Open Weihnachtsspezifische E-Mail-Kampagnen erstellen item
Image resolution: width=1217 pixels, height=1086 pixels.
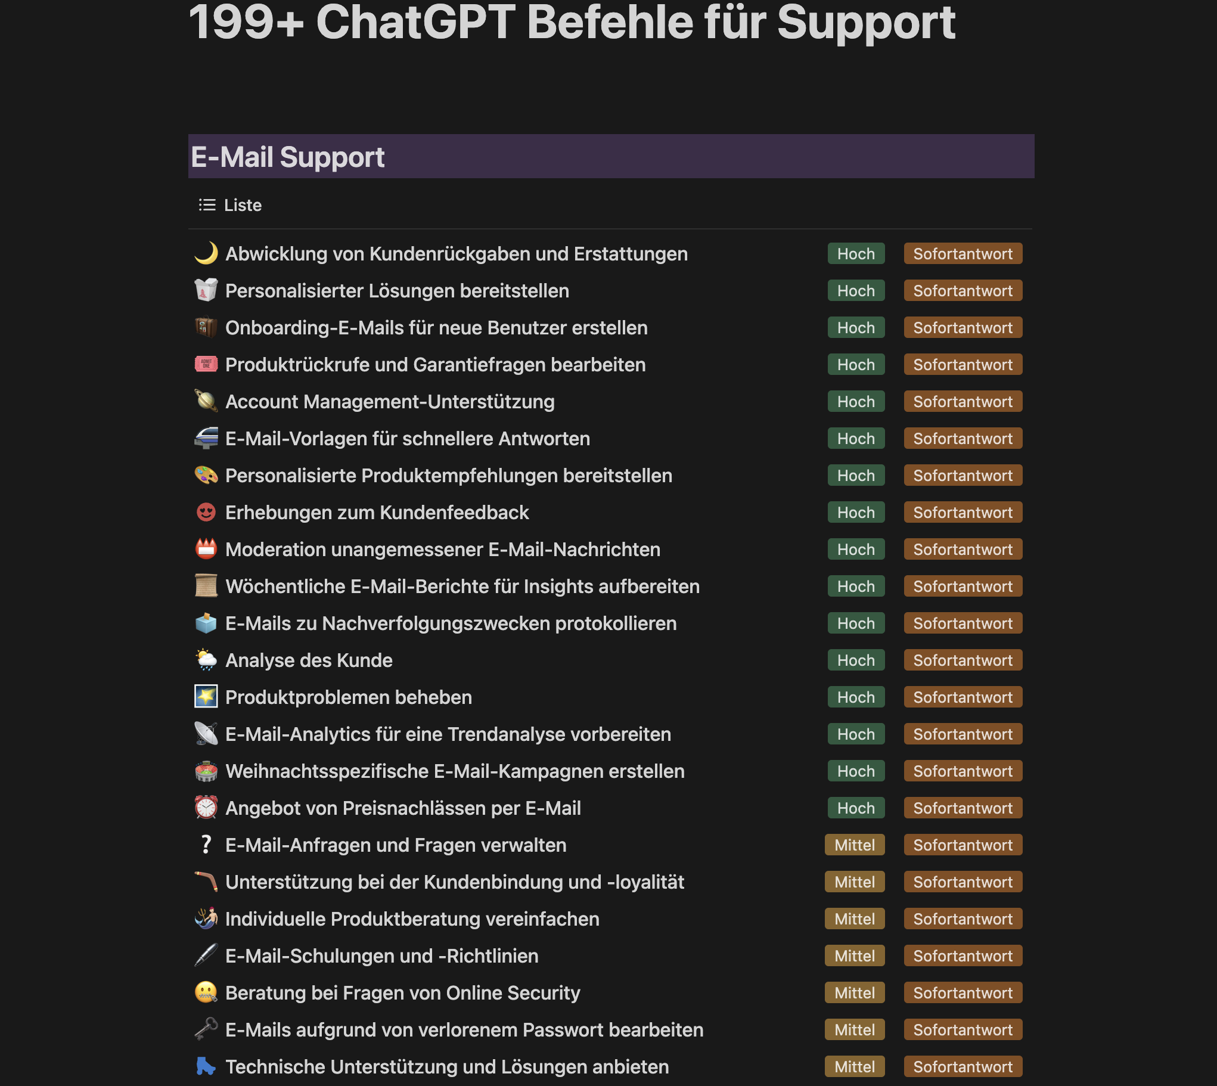(x=455, y=771)
